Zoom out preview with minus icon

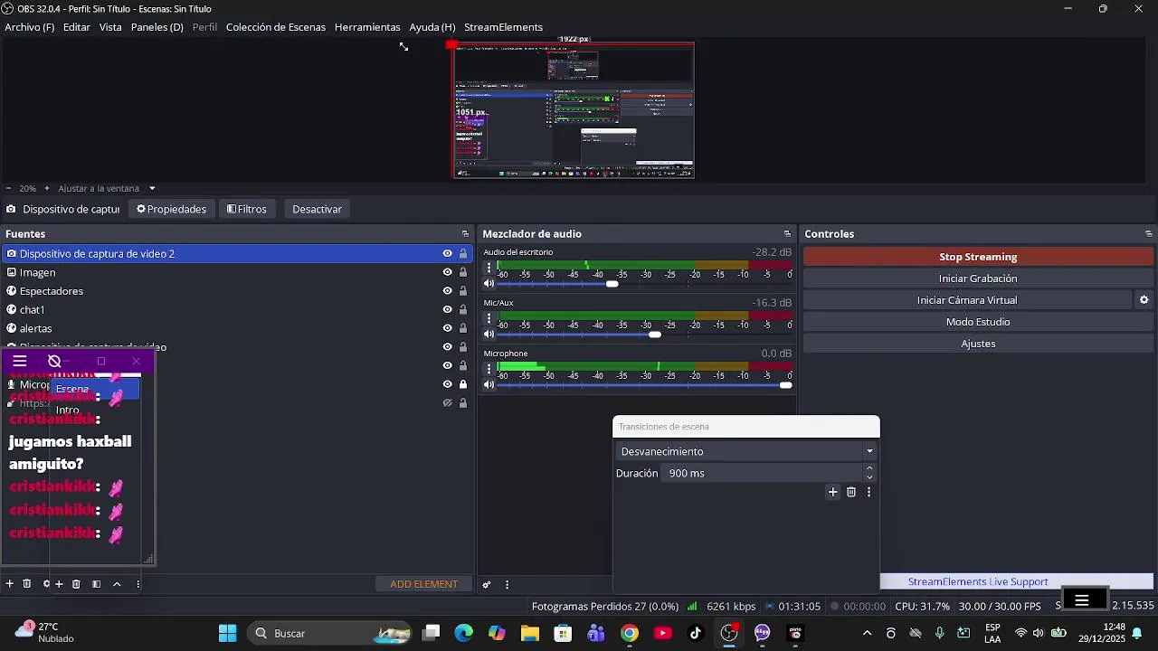click(8, 188)
